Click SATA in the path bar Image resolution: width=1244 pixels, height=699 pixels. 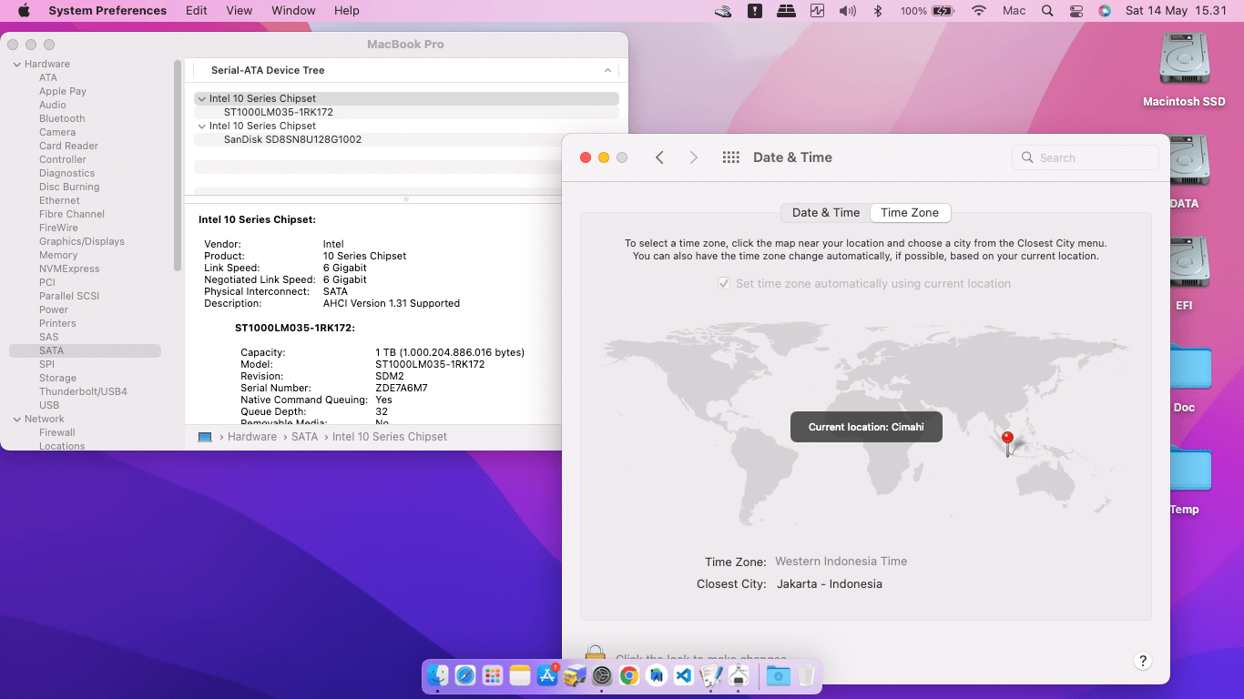pyautogui.click(x=305, y=437)
